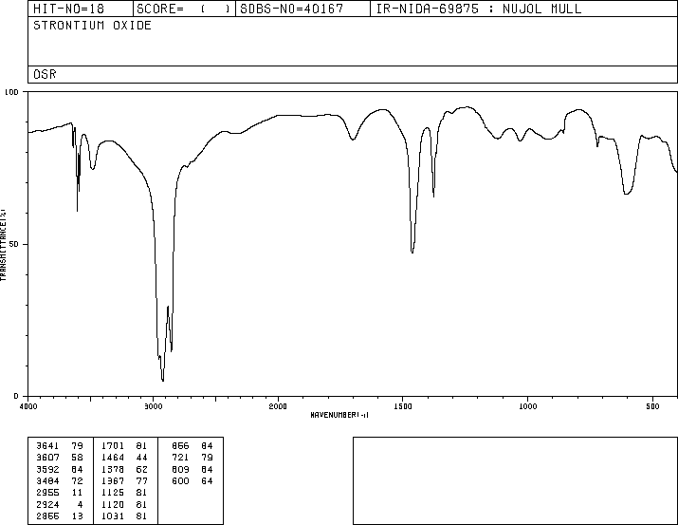Select peak value 1120 in the table

tap(113, 505)
